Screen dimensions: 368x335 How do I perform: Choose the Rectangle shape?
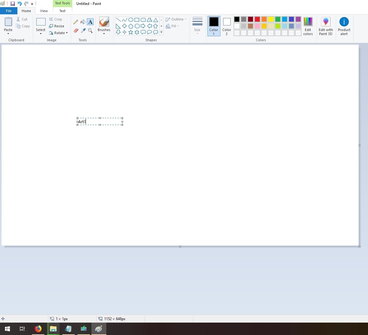(137, 20)
